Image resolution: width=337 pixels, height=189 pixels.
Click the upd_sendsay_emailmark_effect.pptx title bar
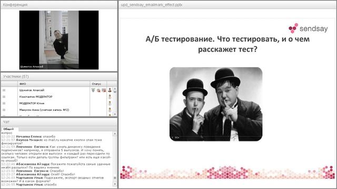pyautogui.click(x=227, y=5)
